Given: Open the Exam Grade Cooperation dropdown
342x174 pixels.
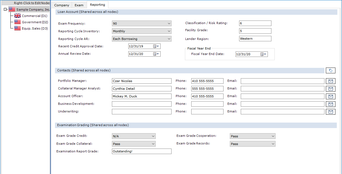Looking at the screenshot, I should pyautogui.click(x=273, y=136).
